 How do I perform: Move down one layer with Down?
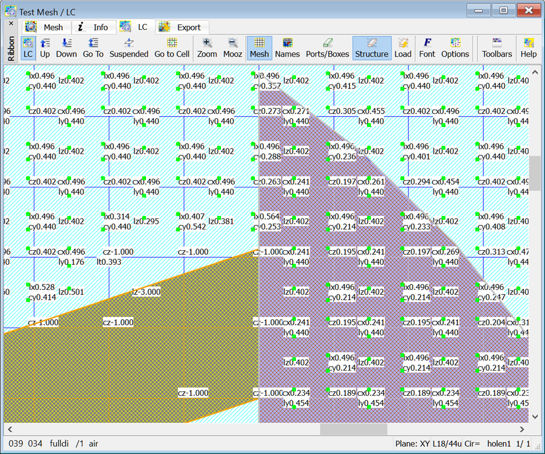tap(66, 48)
